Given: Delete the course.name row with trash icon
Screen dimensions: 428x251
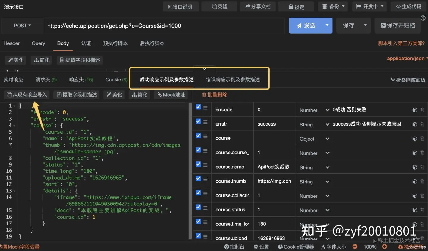Looking at the screenshot, I should (422, 167).
